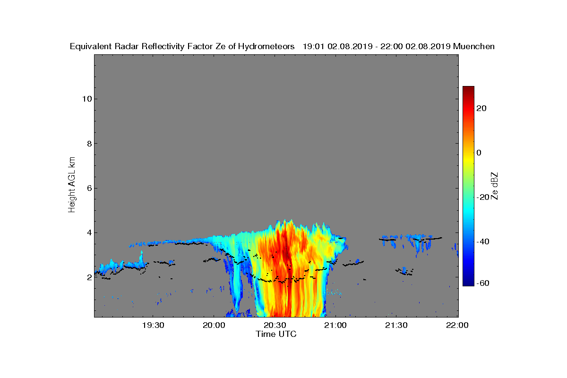This screenshot has width=567, height=378.
Task: Click the height tick label 10
Action: point(86,99)
